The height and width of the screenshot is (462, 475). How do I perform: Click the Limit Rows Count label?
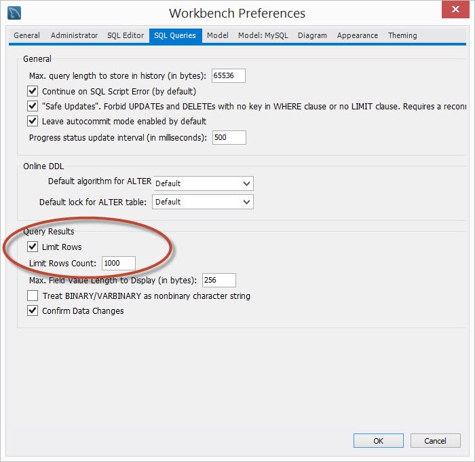(62, 264)
